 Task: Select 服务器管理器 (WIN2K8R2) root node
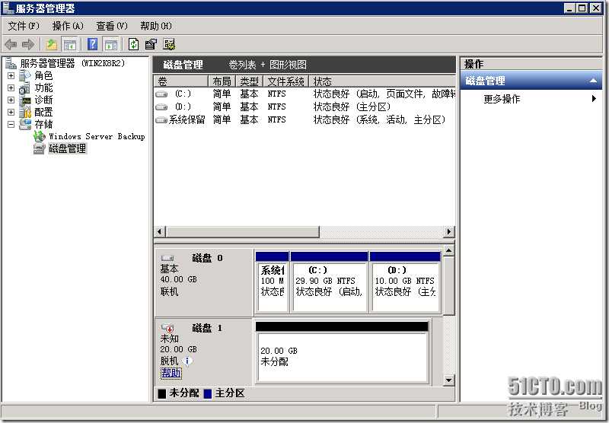[x=72, y=63]
